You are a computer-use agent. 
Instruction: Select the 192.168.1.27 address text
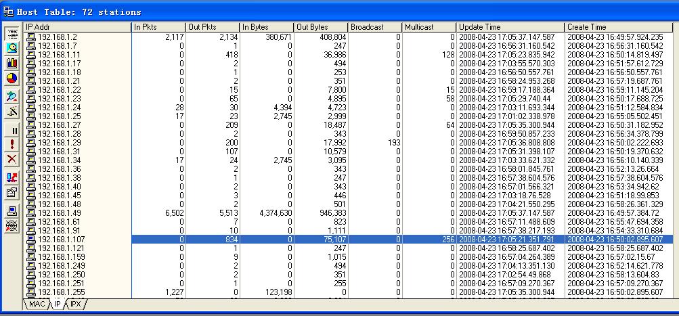(x=60, y=125)
